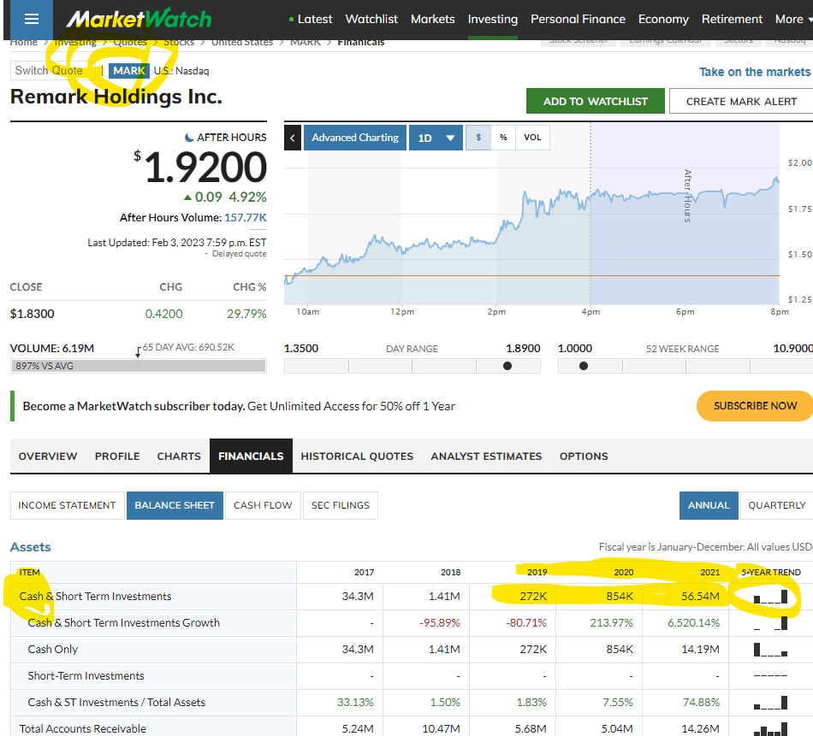Open the Cash Flow statement tab
Viewport: 813px width, 736px height.
263,505
